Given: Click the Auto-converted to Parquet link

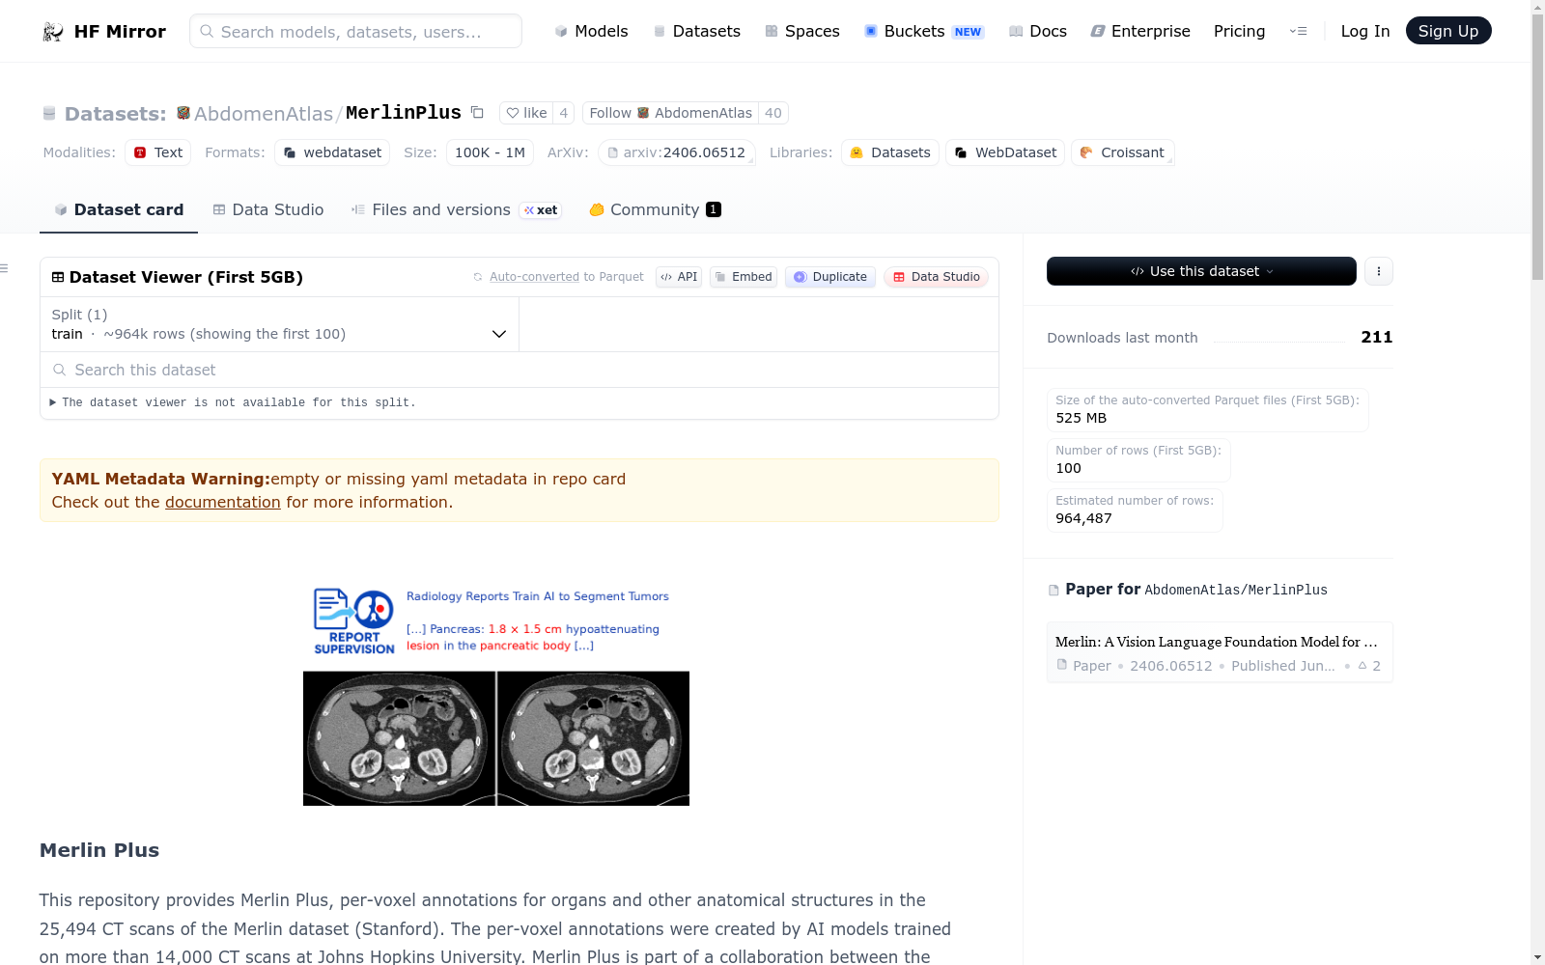Looking at the screenshot, I should tap(534, 277).
